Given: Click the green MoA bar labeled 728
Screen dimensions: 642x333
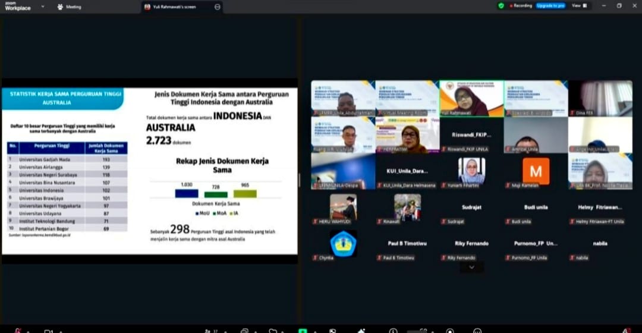Looking at the screenshot, I should point(216,194).
